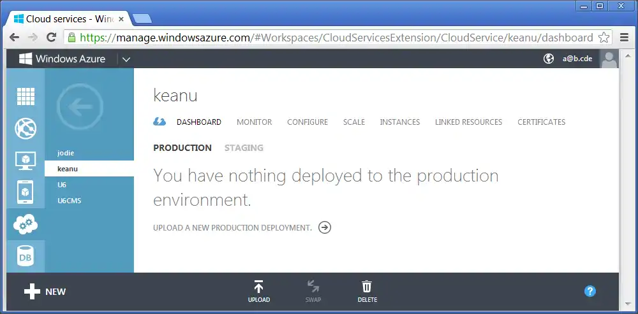The height and width of the screenshot is (314, 638).
Task: Open Chrome hamburger menu
Action: click(x=625, y=38)
